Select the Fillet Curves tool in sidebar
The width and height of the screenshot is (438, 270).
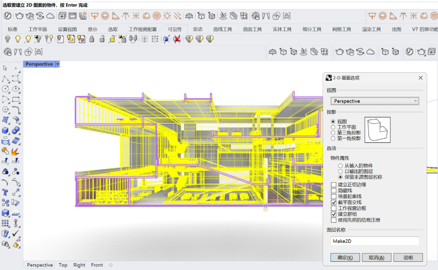coord(16,110)
